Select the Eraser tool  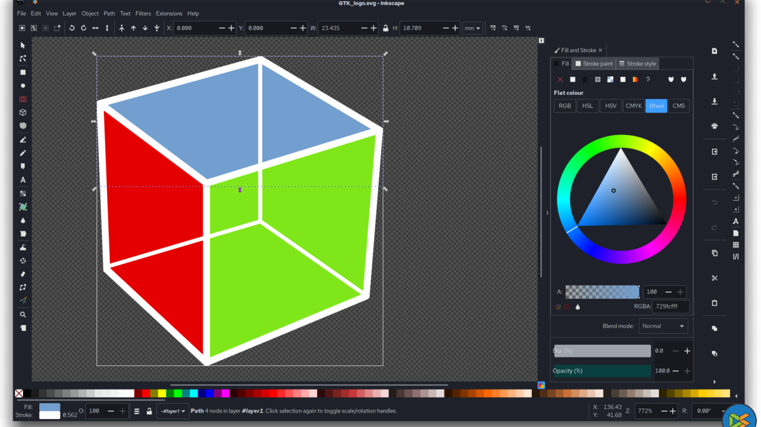pyautogui.click(x=23, y=274)
